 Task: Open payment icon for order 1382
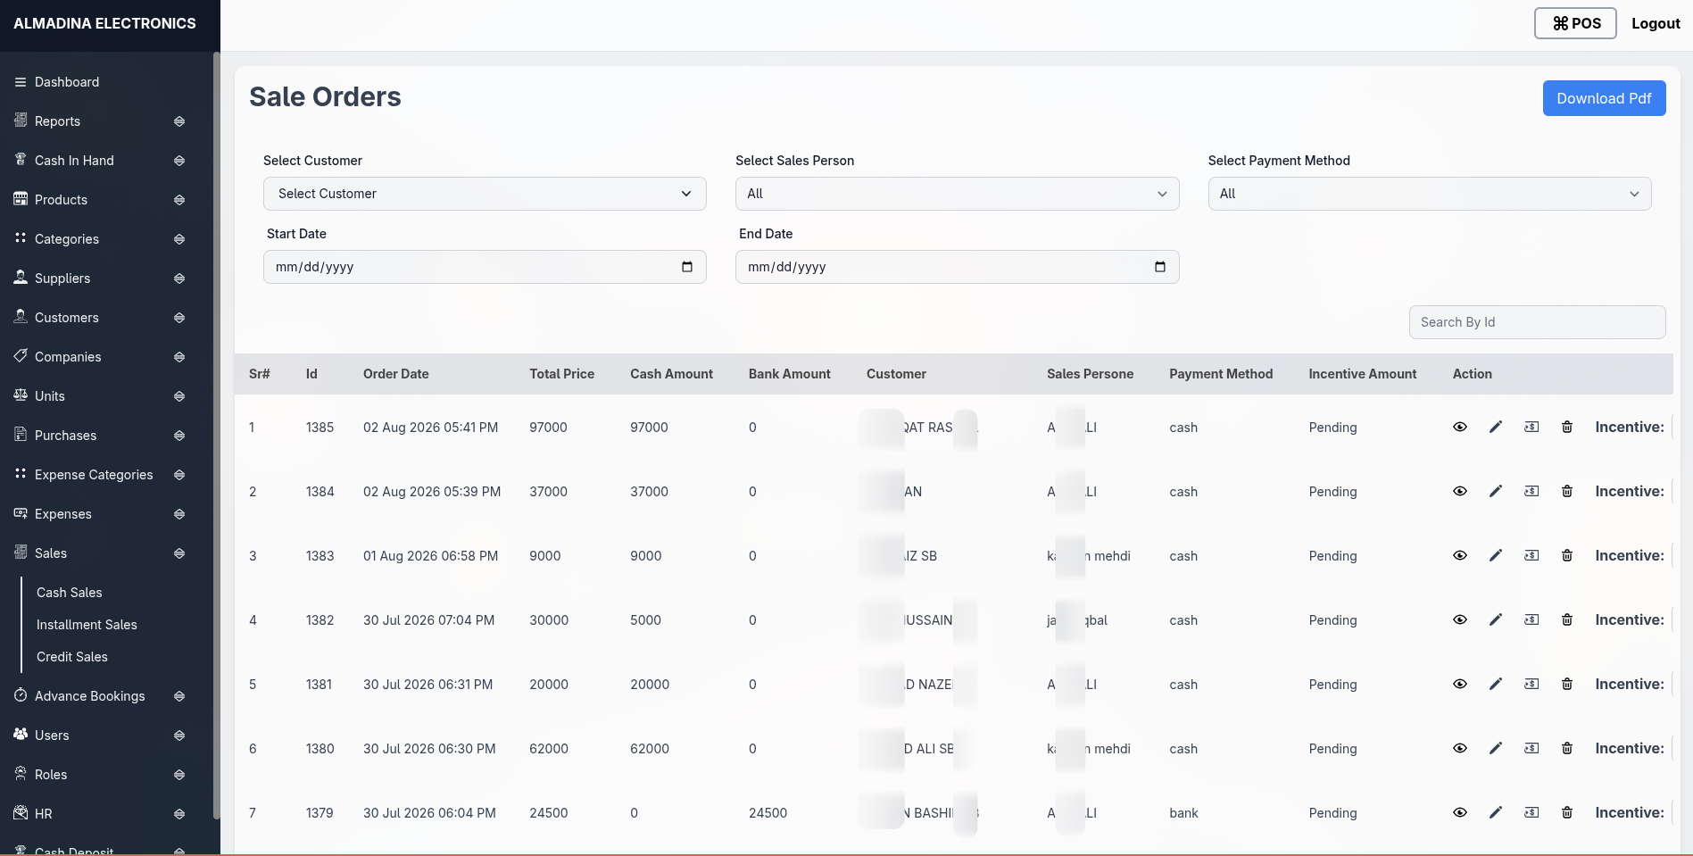(1531, 619)
